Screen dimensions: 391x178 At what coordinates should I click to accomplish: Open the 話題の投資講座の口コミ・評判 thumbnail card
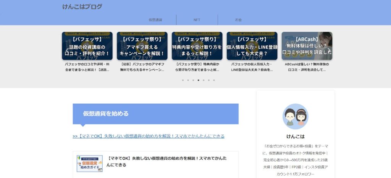coord(87,46)
